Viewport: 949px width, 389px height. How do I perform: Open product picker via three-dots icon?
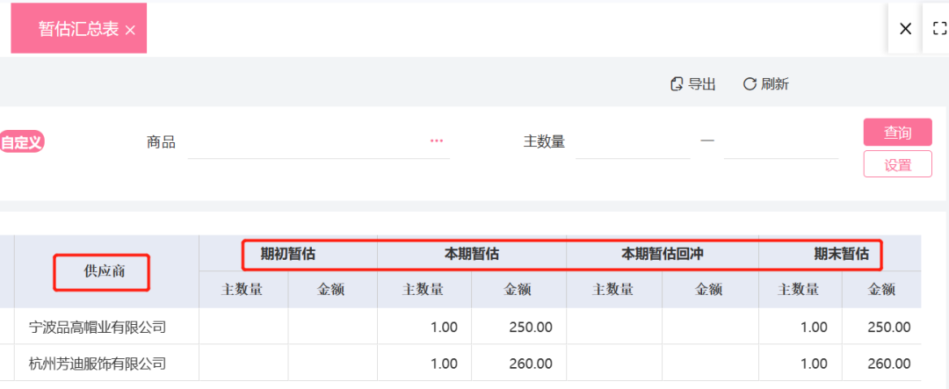click(437, 140)
